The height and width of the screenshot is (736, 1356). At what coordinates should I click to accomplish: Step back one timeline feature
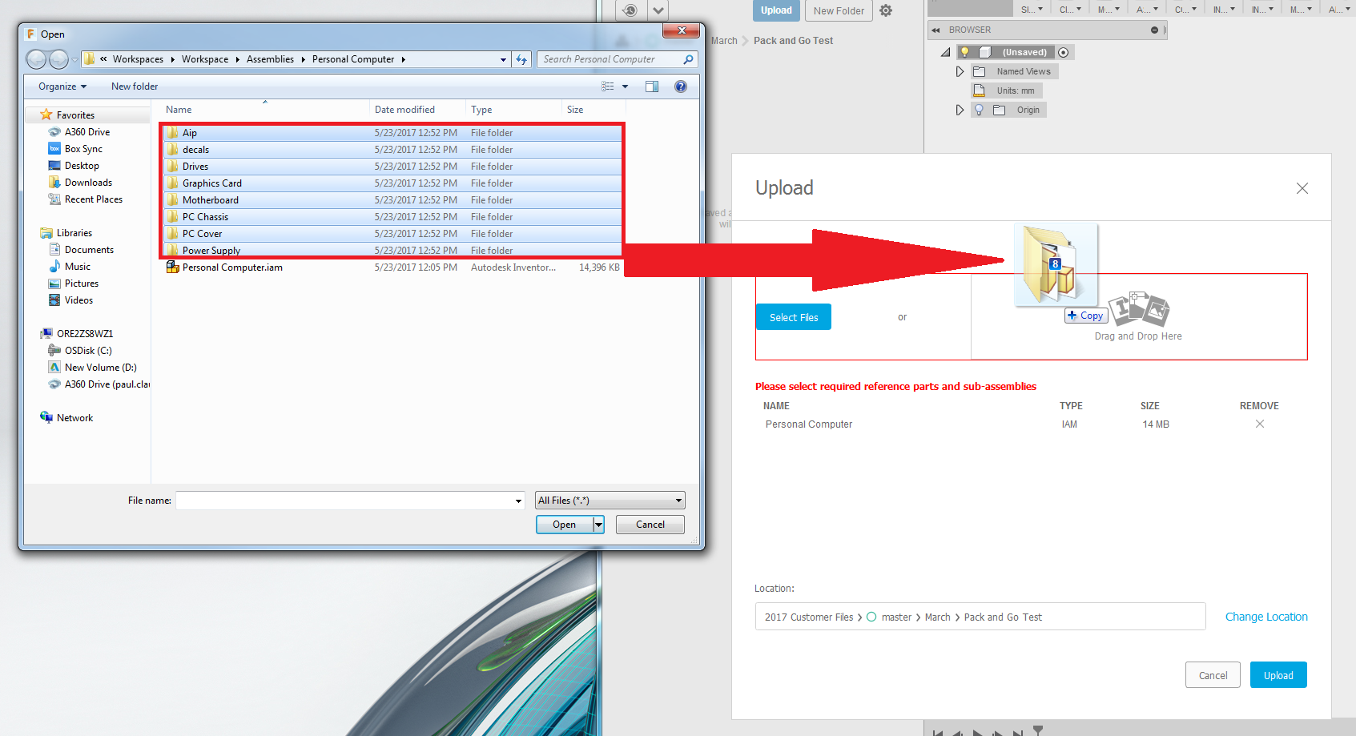pyautogui.click(x=957, y=732)
